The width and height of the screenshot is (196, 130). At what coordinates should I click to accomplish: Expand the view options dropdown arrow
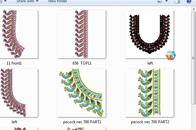[x=166, y=1]
